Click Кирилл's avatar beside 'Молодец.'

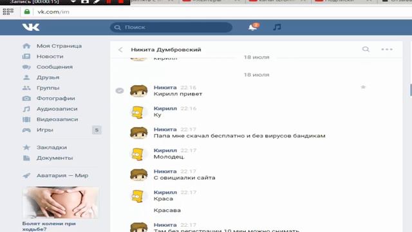[138, 154]
